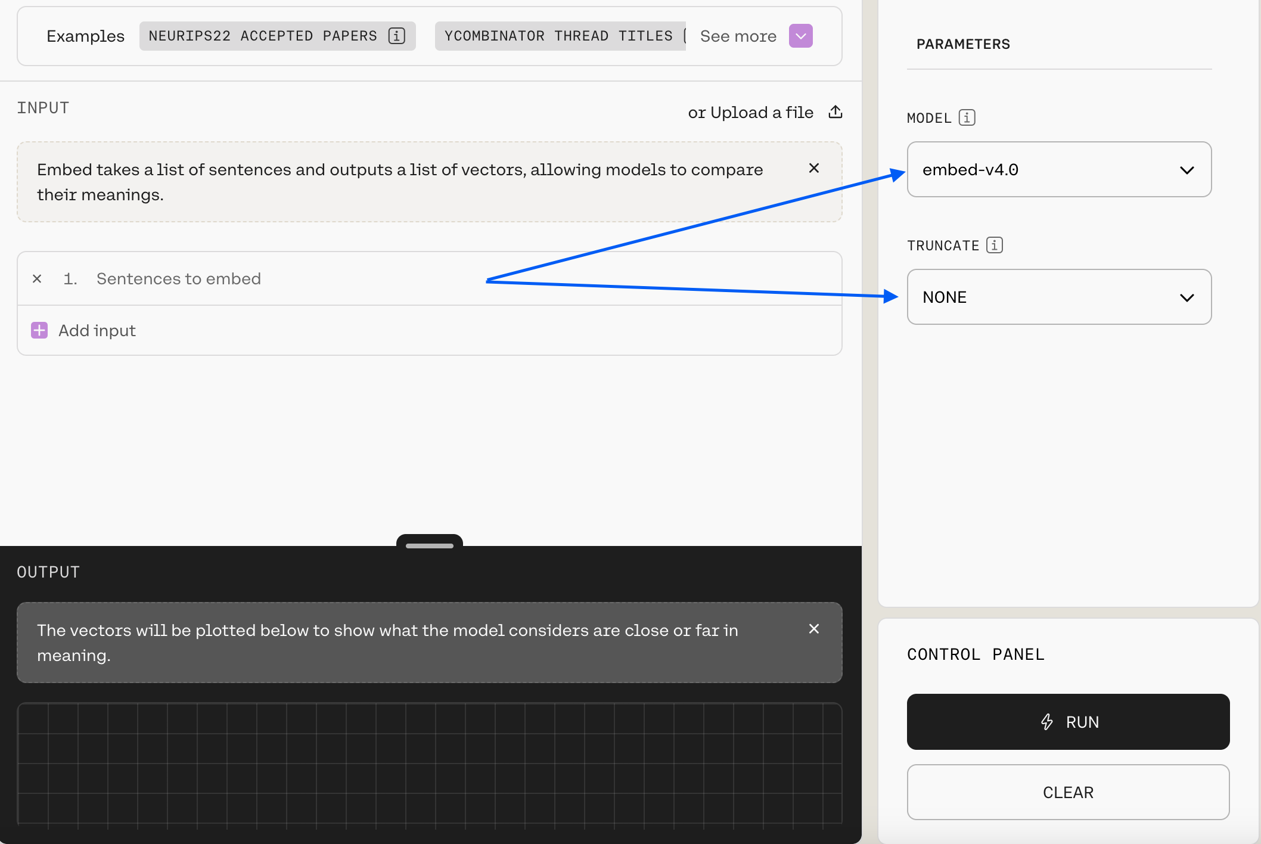Open the NONE truncate dropdown

click(1059, 297)
